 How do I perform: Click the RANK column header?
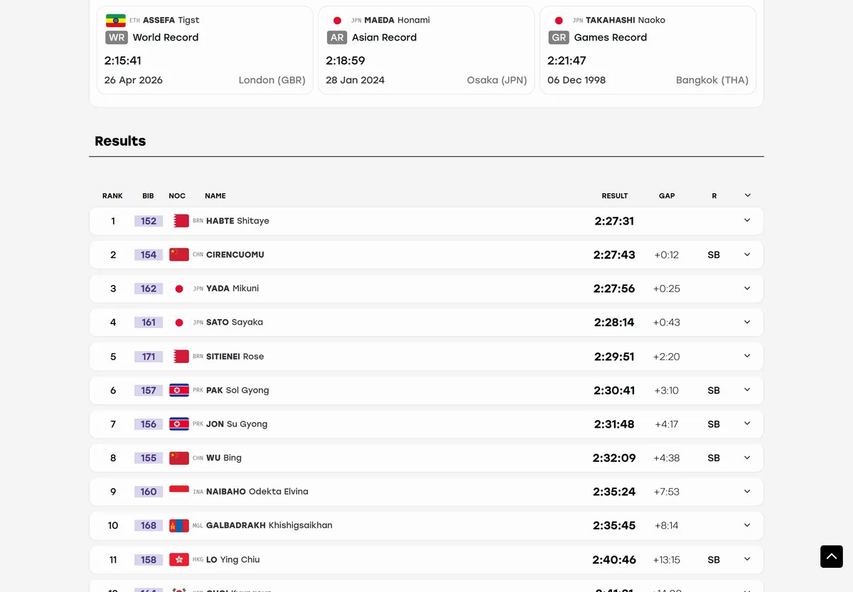(112, 196)
